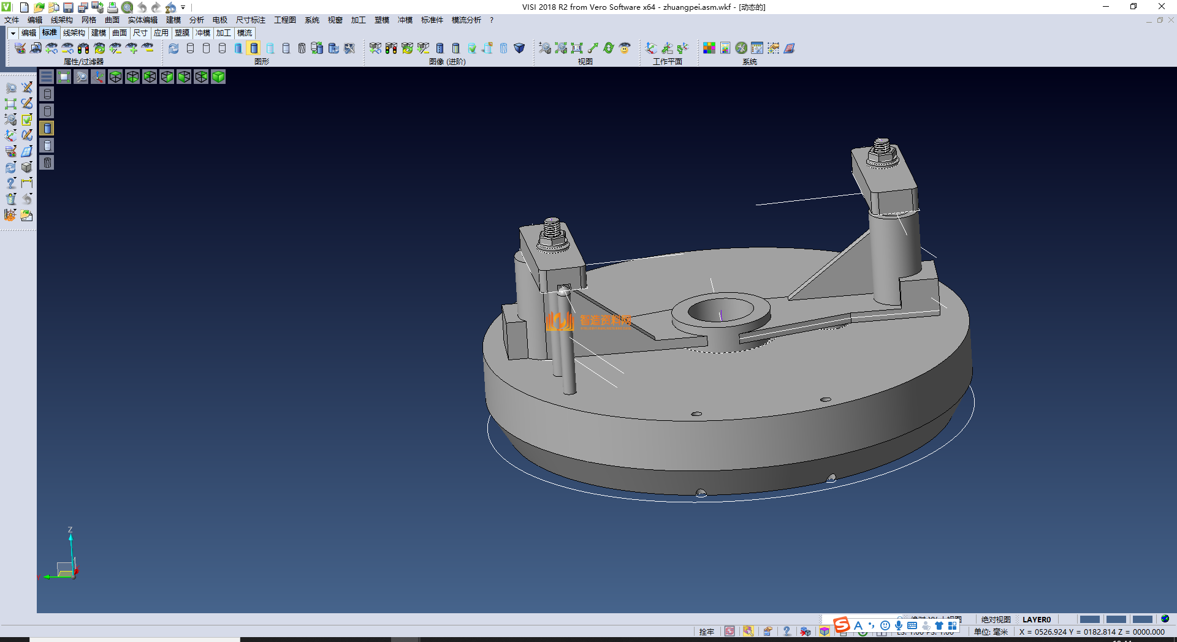Open the ribbon tab list dropdown arrow
This screenshot has width=1177, height=642.
[13, 33]
